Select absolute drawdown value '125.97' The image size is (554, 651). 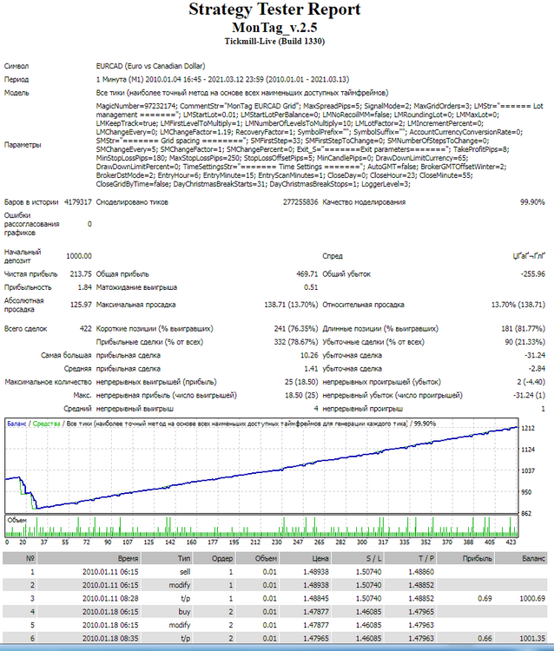(x=81, y=305)
